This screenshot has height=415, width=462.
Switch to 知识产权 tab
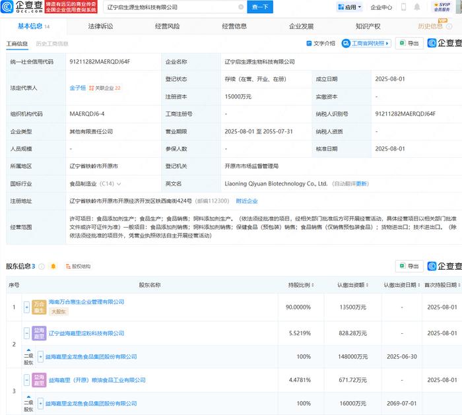tap(368, 26)
